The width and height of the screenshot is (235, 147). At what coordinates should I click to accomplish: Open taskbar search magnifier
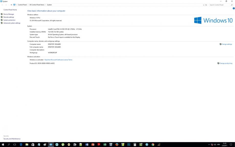(9, 145)
